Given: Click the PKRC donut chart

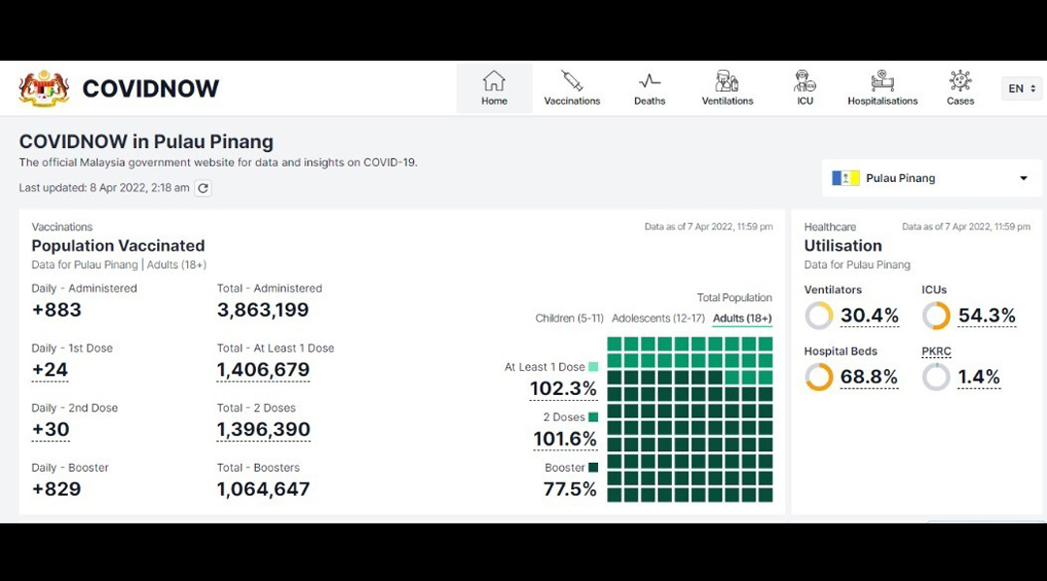Looking at the screenshot, I should [936, 377].
